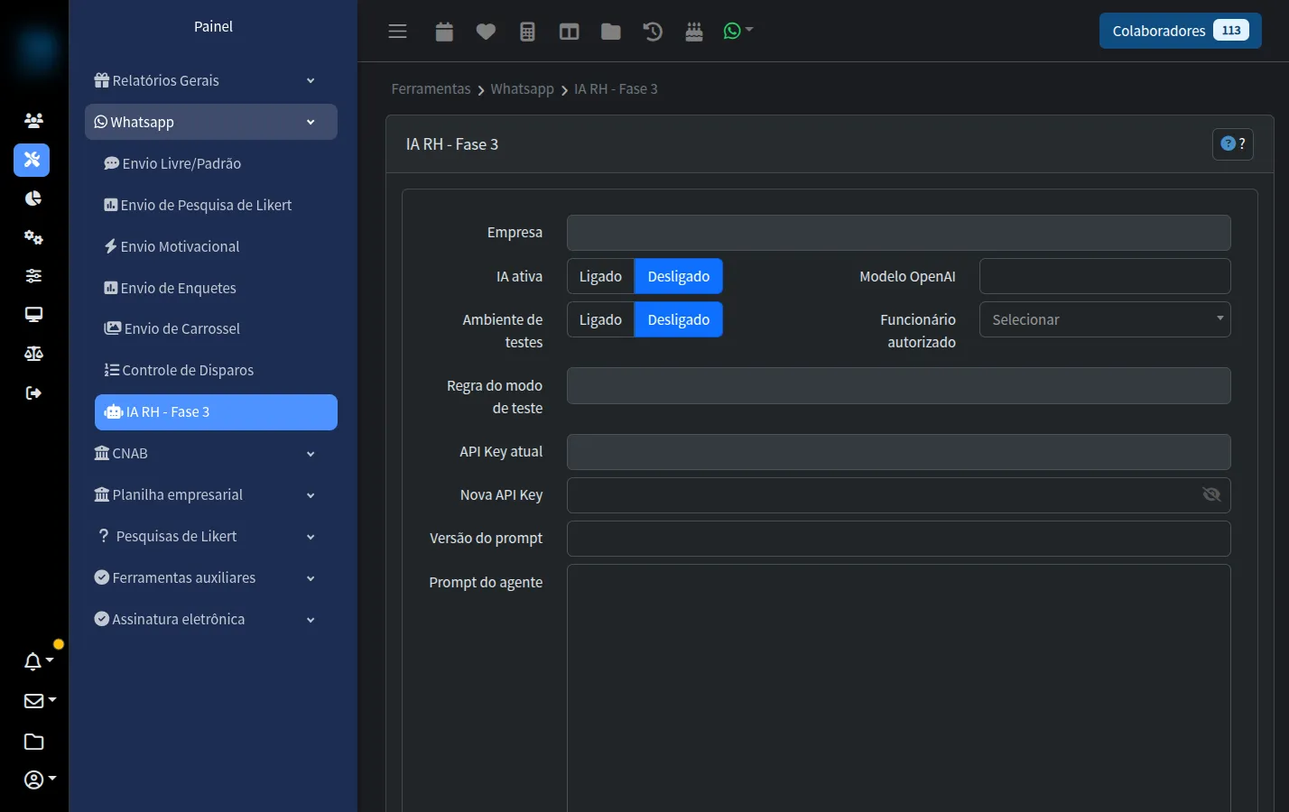Expand the CNAB menu
This screenshot has width=1289, height=812.
tap(211, 453)
